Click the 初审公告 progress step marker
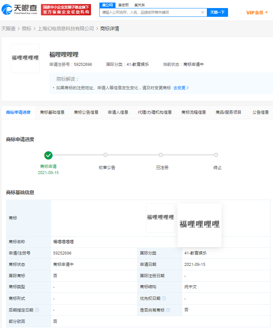Viewport: 273px width, 328px height. [x=105, y=155]
